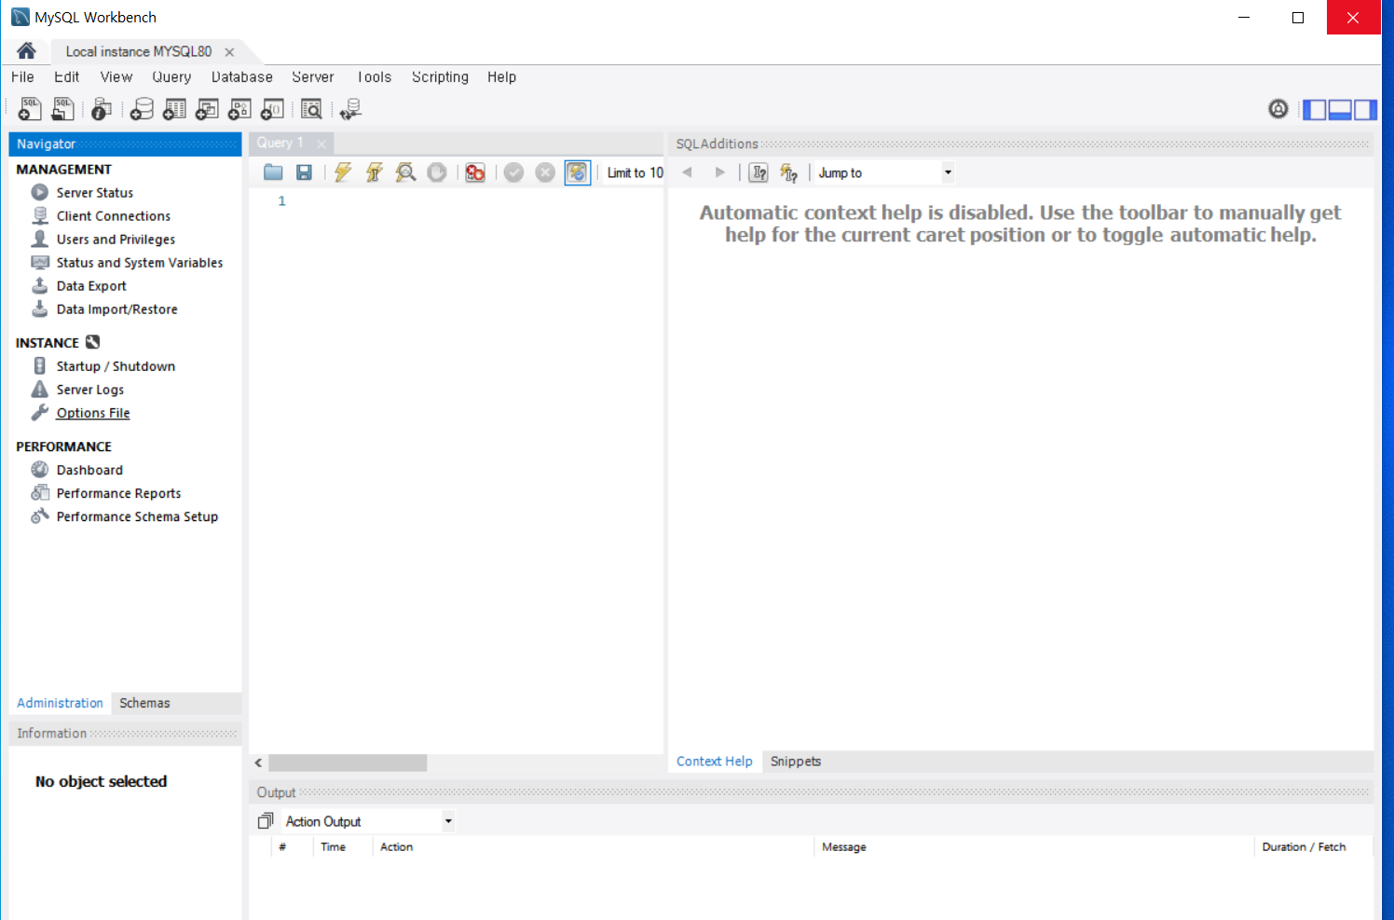
Task: Open the File menu
Action: (x=22, y=77)
